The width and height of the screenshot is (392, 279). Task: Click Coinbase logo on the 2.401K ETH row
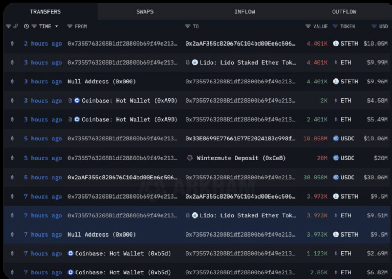(77, 119)
